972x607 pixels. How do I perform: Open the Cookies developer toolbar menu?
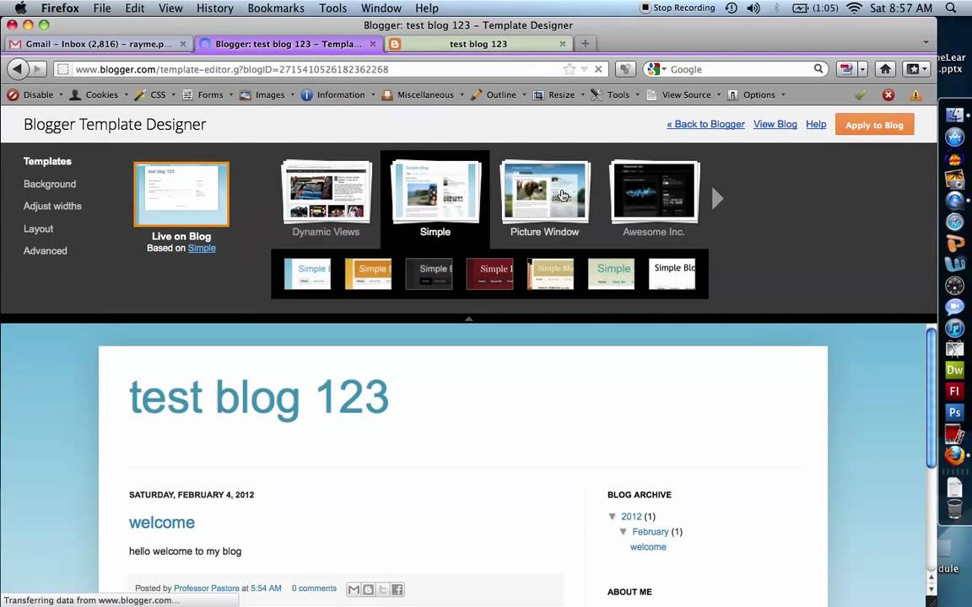(100, 94)
